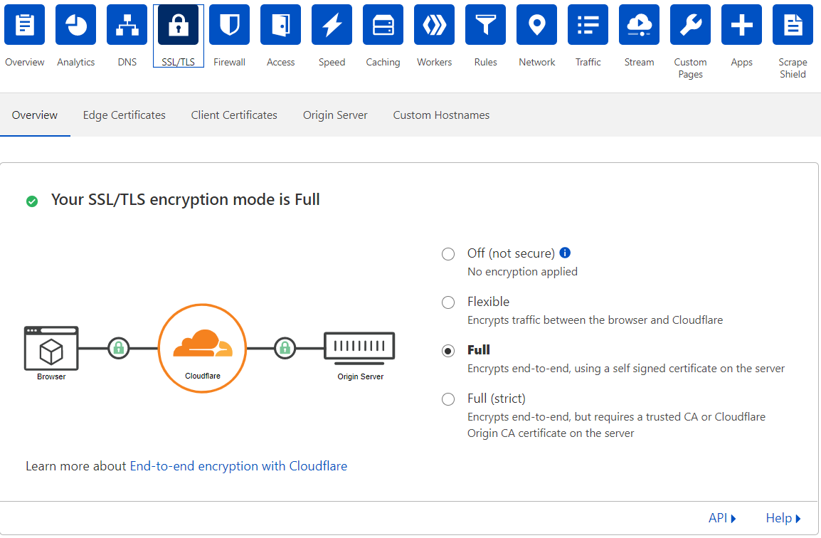Click the 'Flexible' option label
Image resolution: width=821 pixels, height=538 pixels.
pyautogui.click(x=488, y=302)
